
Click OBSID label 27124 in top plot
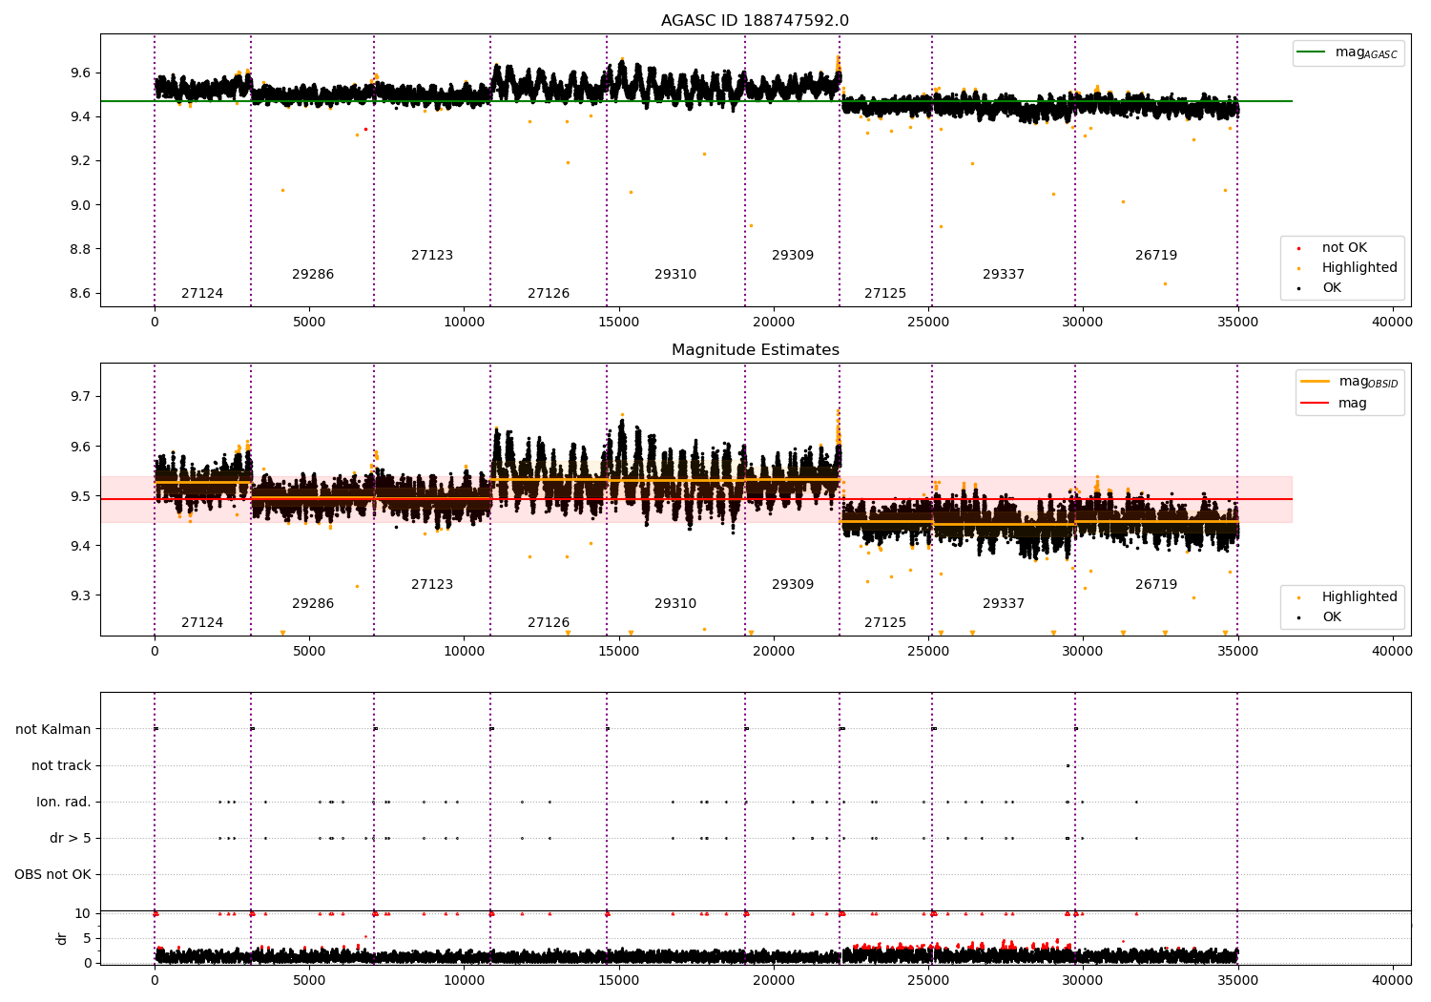tap(202, 294)
